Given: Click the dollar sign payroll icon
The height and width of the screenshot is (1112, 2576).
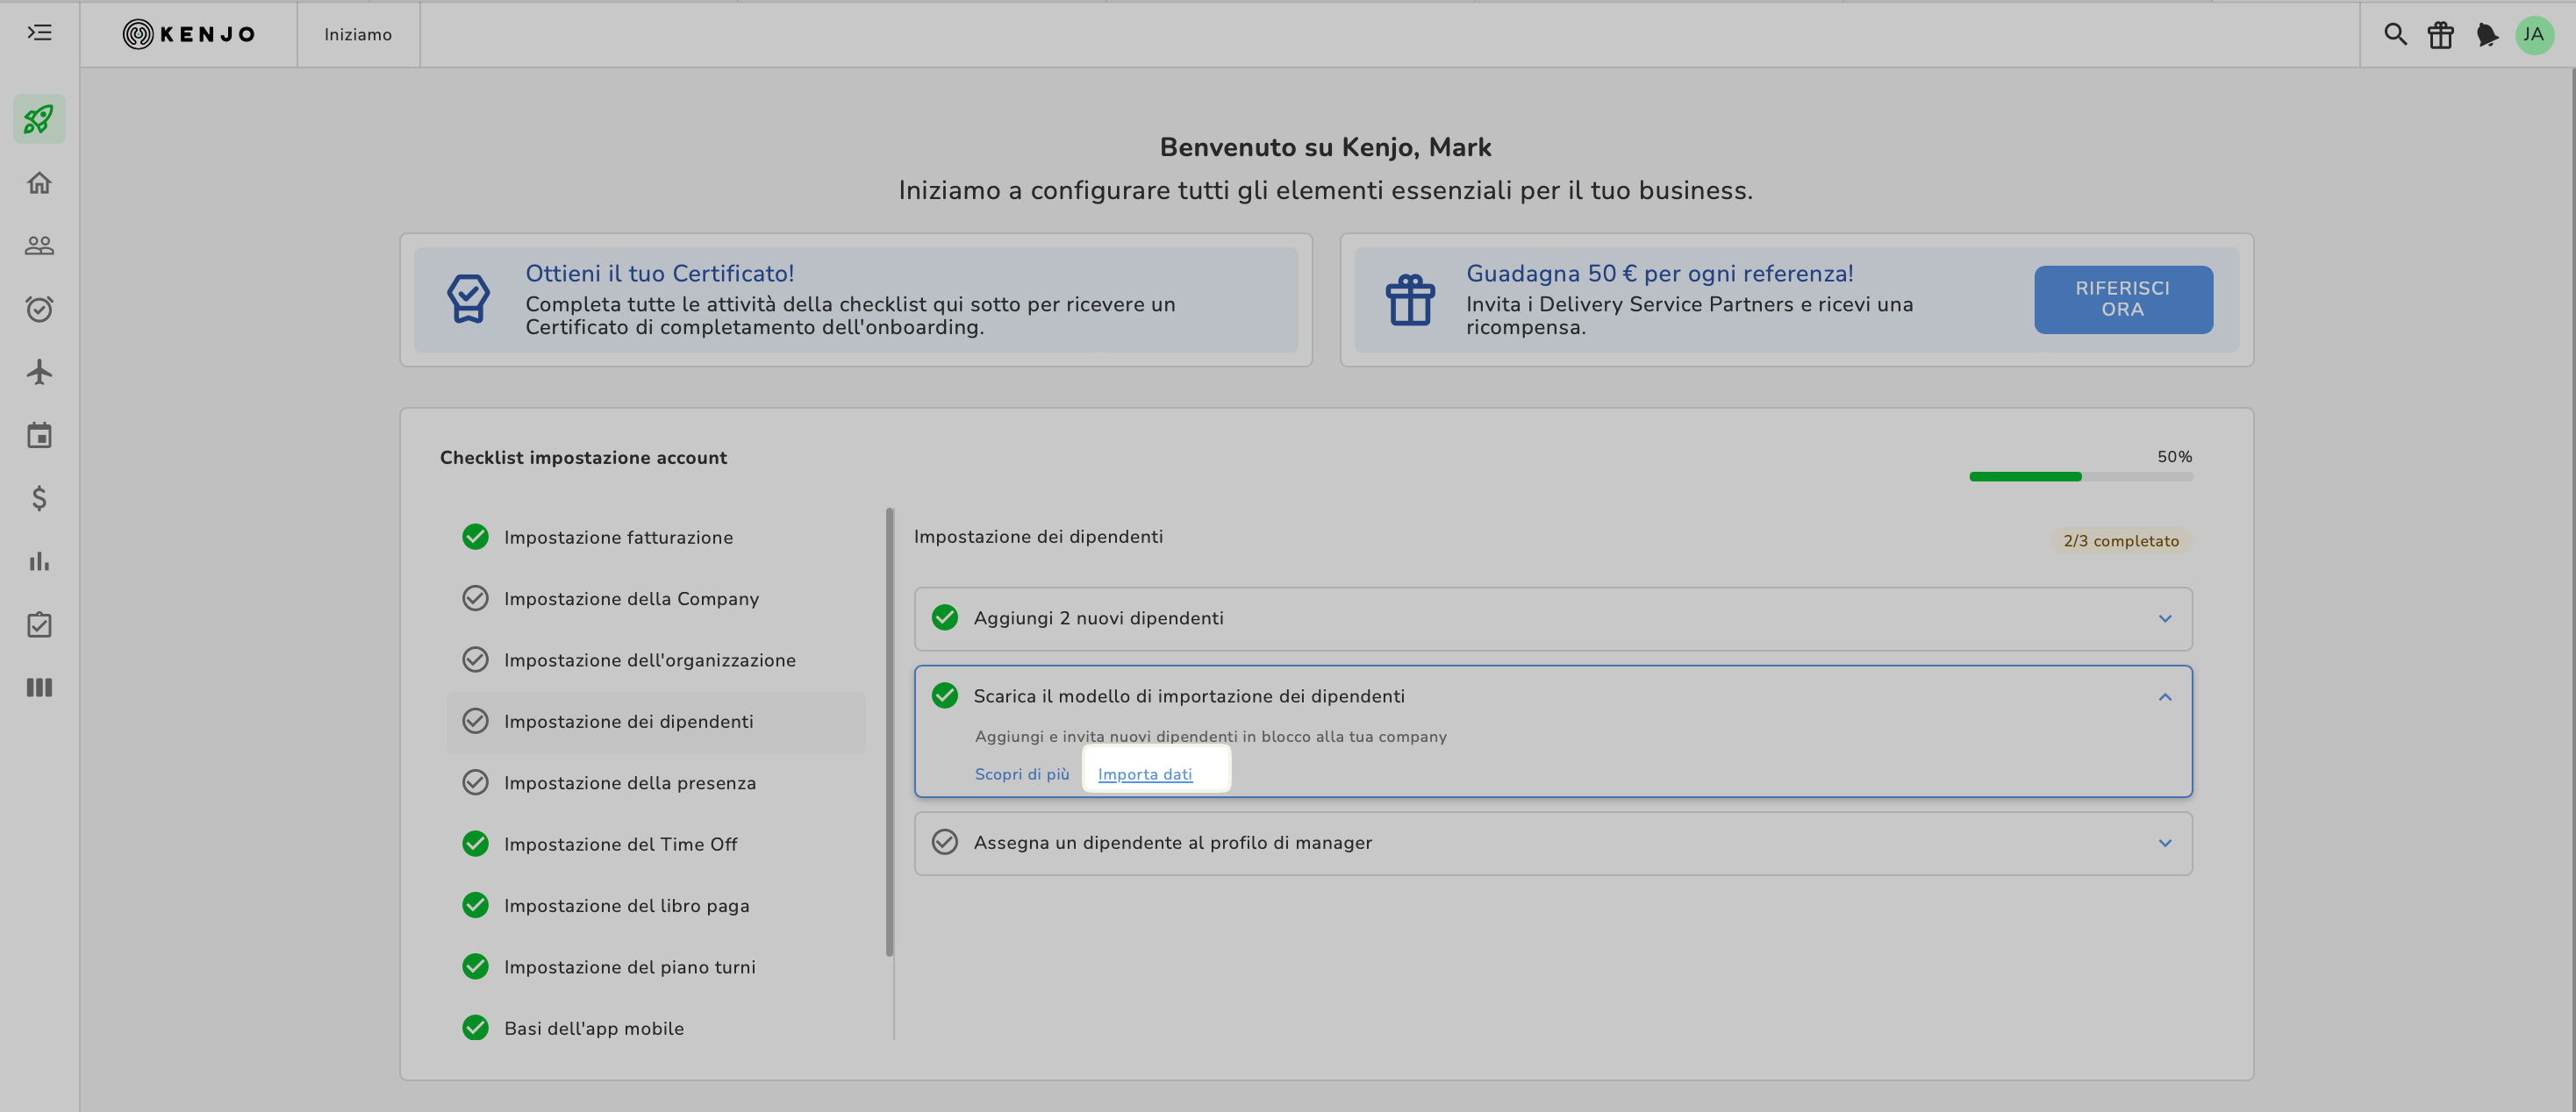Looking at the screenshot, I should click(39, 497).
